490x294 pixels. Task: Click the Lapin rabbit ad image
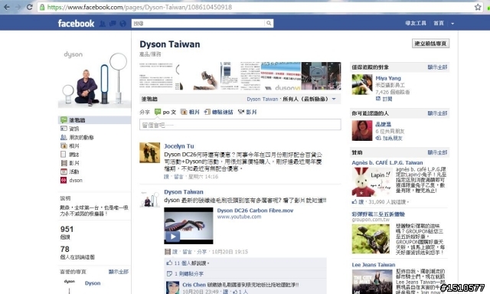tap(372, 182)
